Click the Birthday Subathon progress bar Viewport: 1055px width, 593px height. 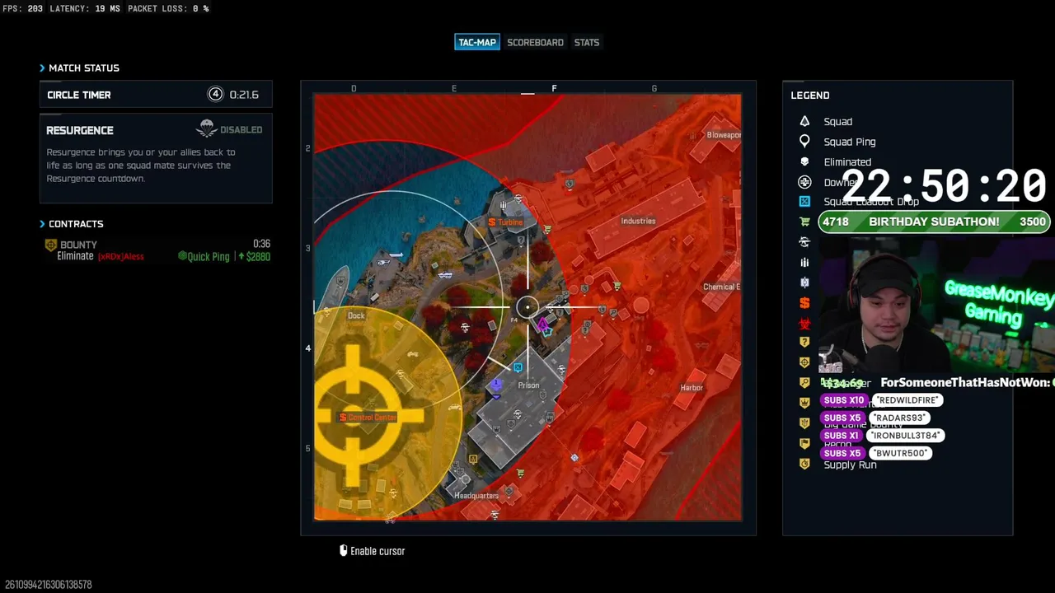(x=934, y=222)
